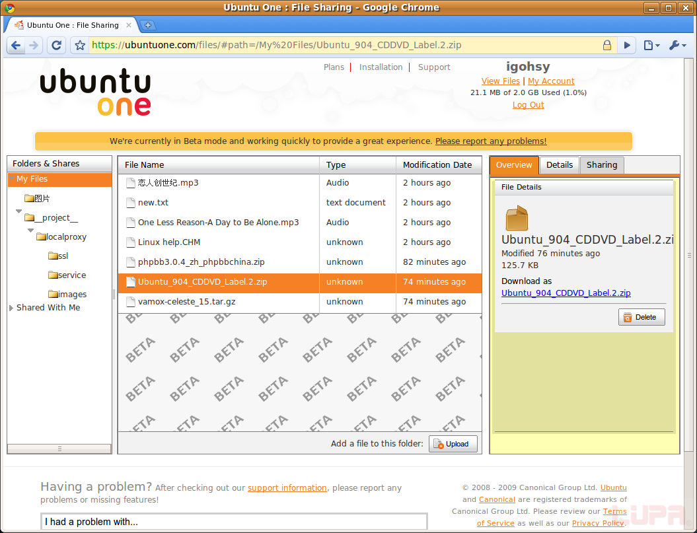Select phpbb3.0.4_zh_phpbbchina.zip file name

202,262
